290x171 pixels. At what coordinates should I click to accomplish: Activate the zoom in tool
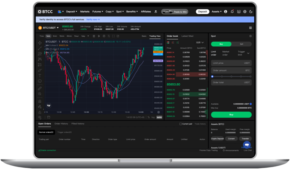40,94
